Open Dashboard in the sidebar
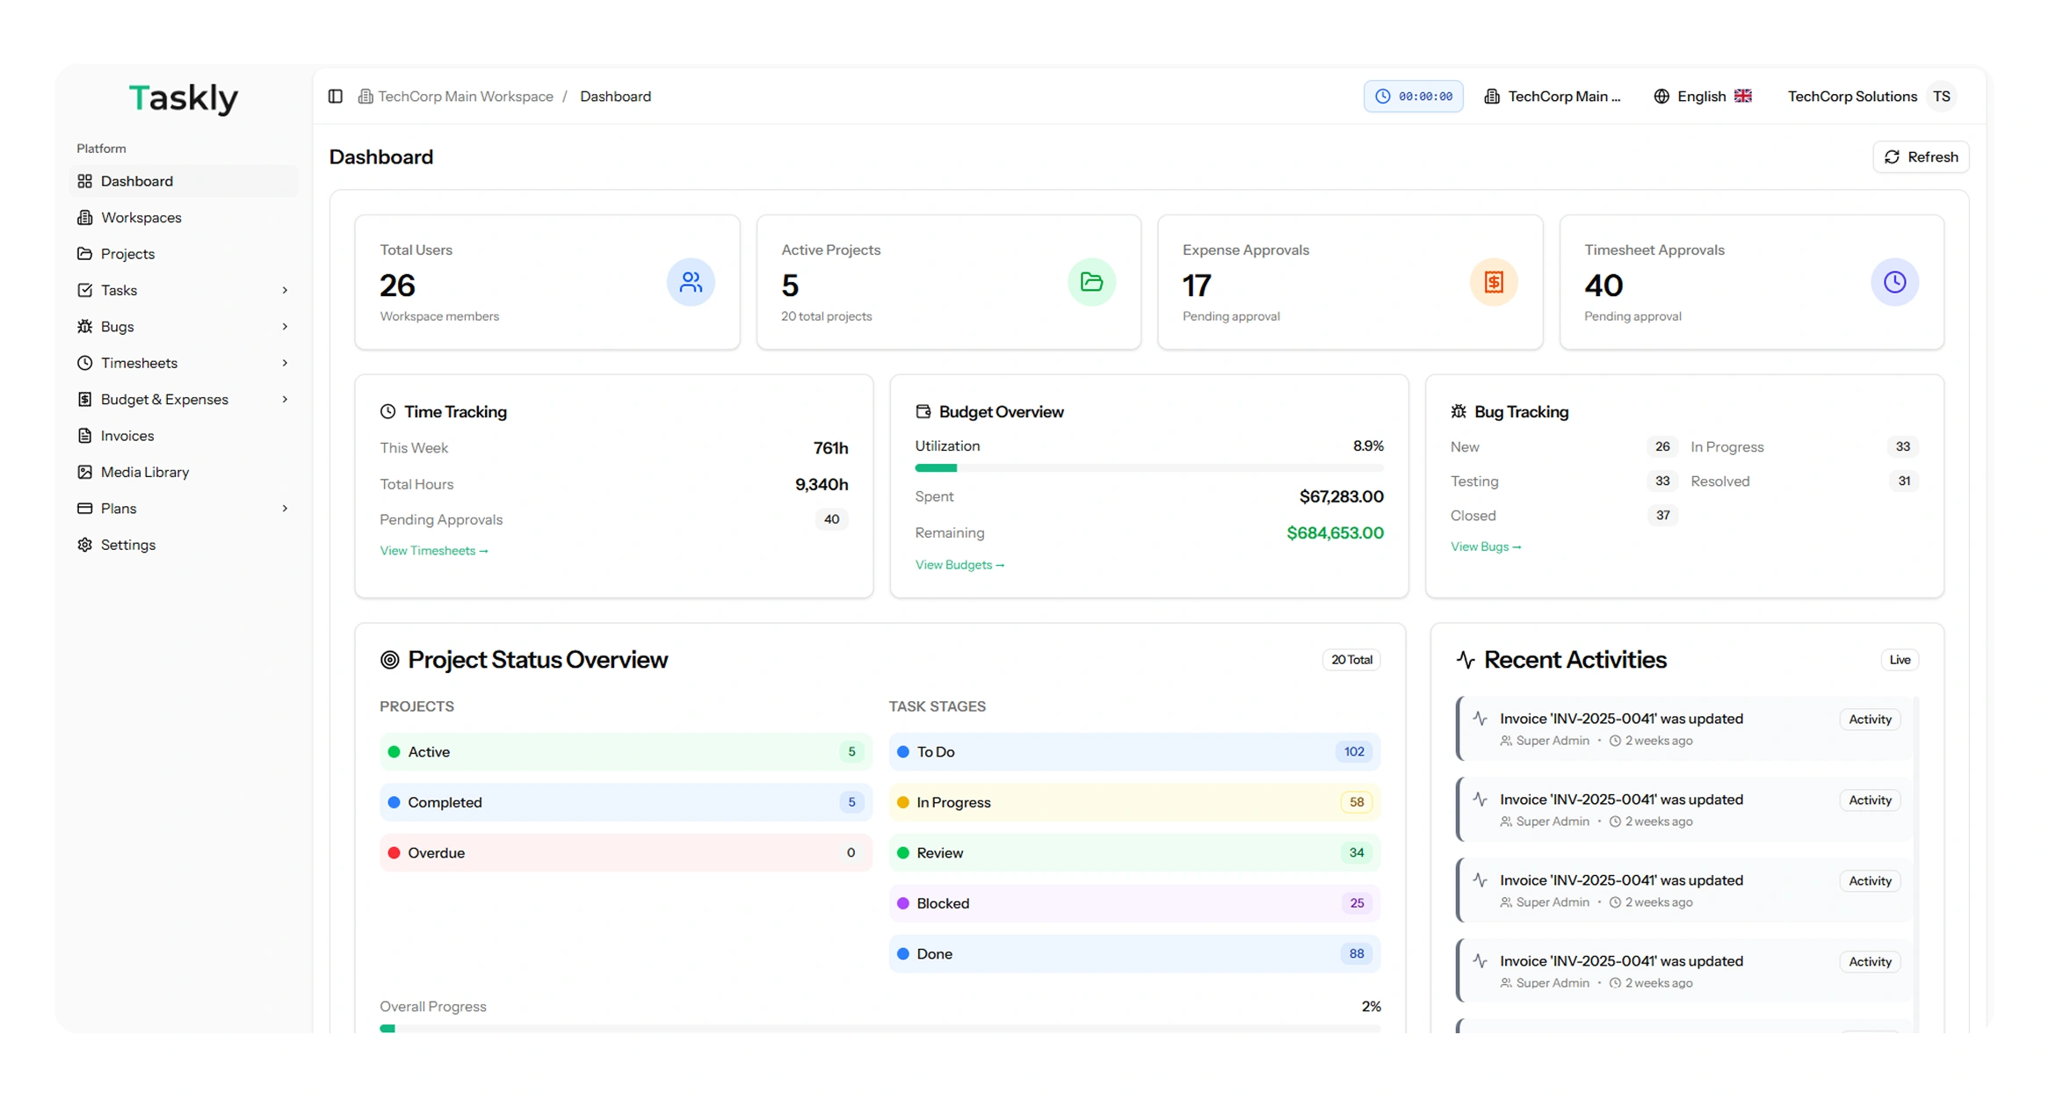Screen dimensions: 2056x1100 [184, 181]
